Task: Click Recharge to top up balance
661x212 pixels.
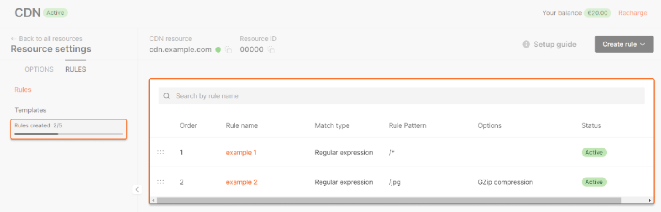Action: pos(632,13)
